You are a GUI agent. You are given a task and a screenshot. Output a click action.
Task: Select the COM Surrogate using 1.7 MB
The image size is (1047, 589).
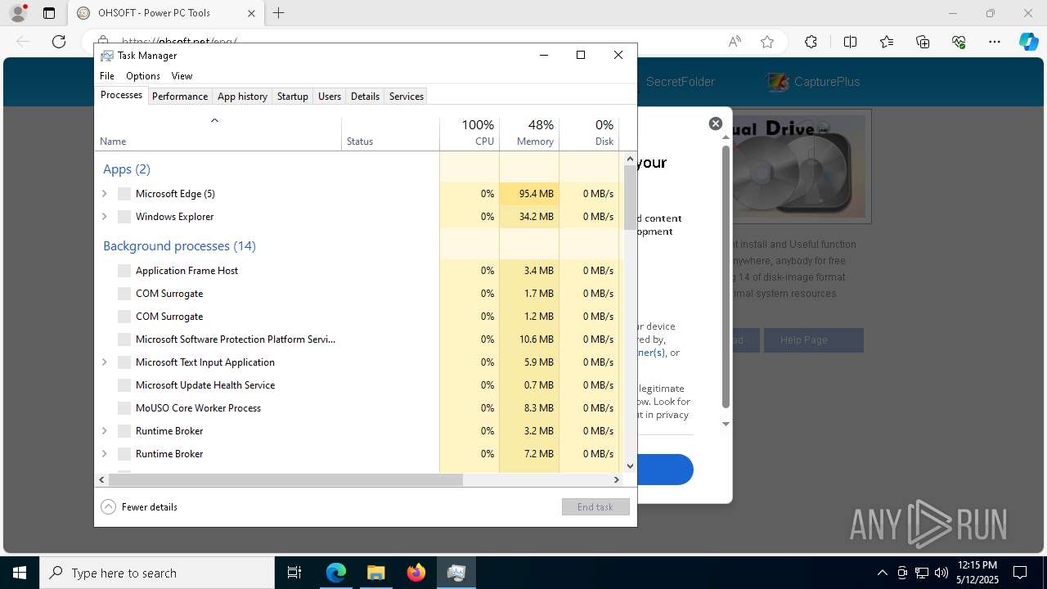(358, 294)
